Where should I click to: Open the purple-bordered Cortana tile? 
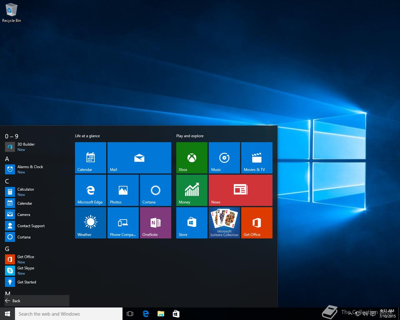coord(156,190)
